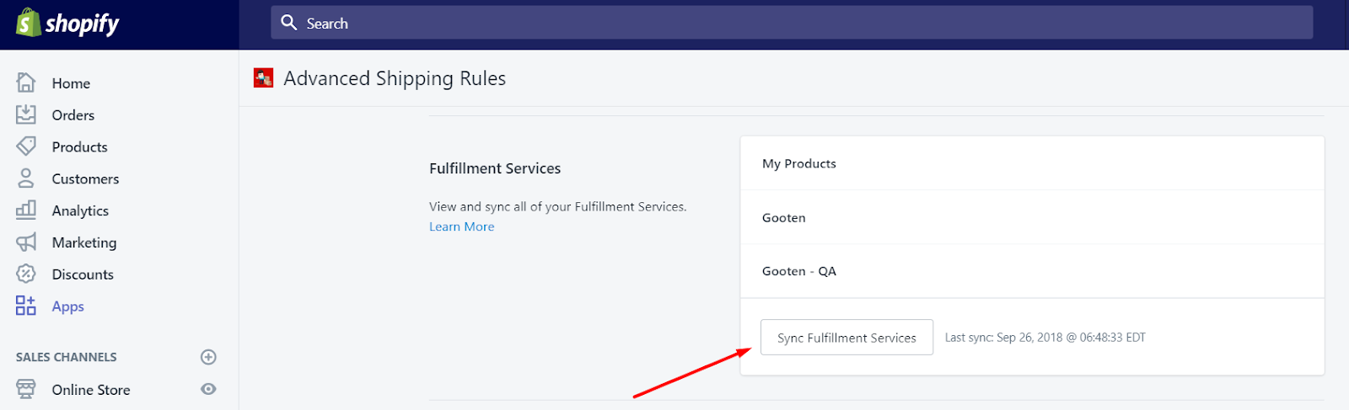This screenshot has height=410, width=1349.
Task: Click the Shopify logo
Action: [67, 24]
